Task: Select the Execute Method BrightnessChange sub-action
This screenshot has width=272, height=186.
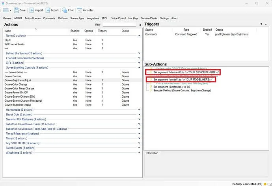Action: [x=182, y=91]
